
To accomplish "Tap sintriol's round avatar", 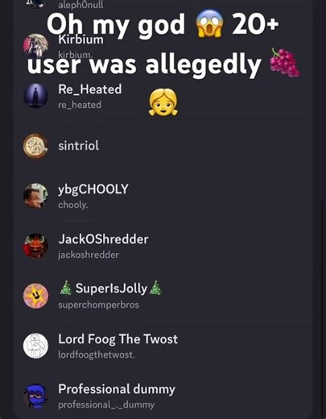I will [35, 146].
